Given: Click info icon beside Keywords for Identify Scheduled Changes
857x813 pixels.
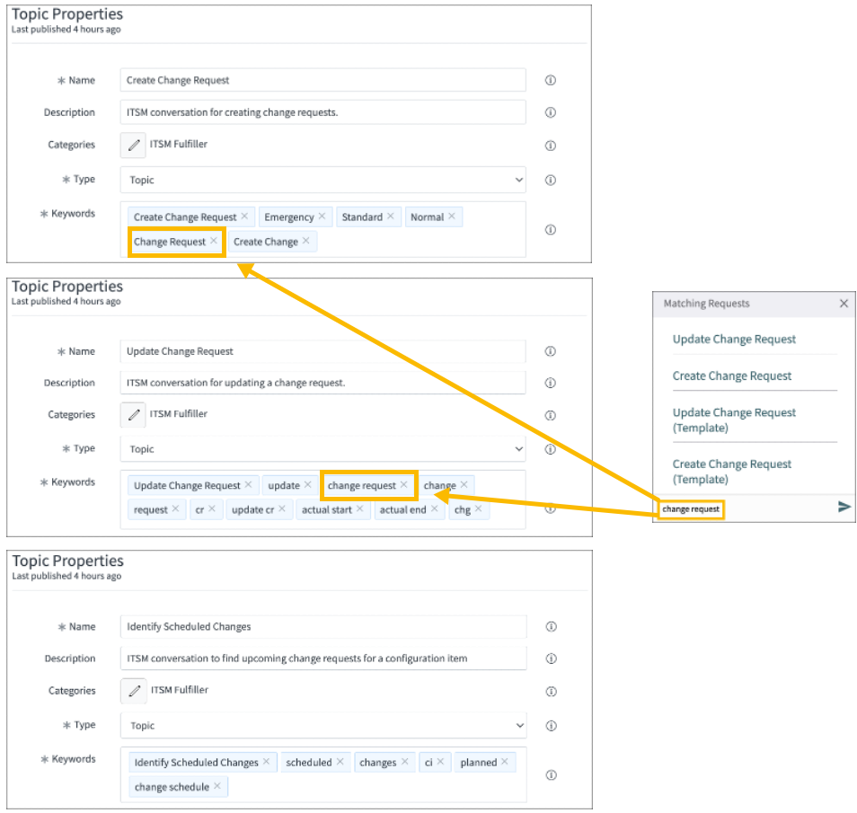Looking at the screenshot, I should [x=550, y=773].
